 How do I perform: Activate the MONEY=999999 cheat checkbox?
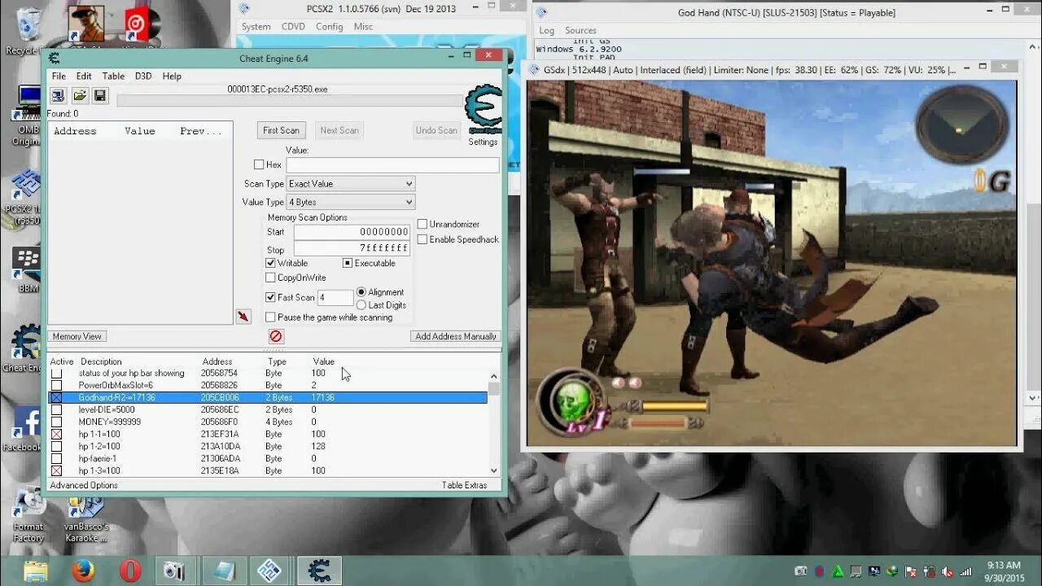(56, 422)
